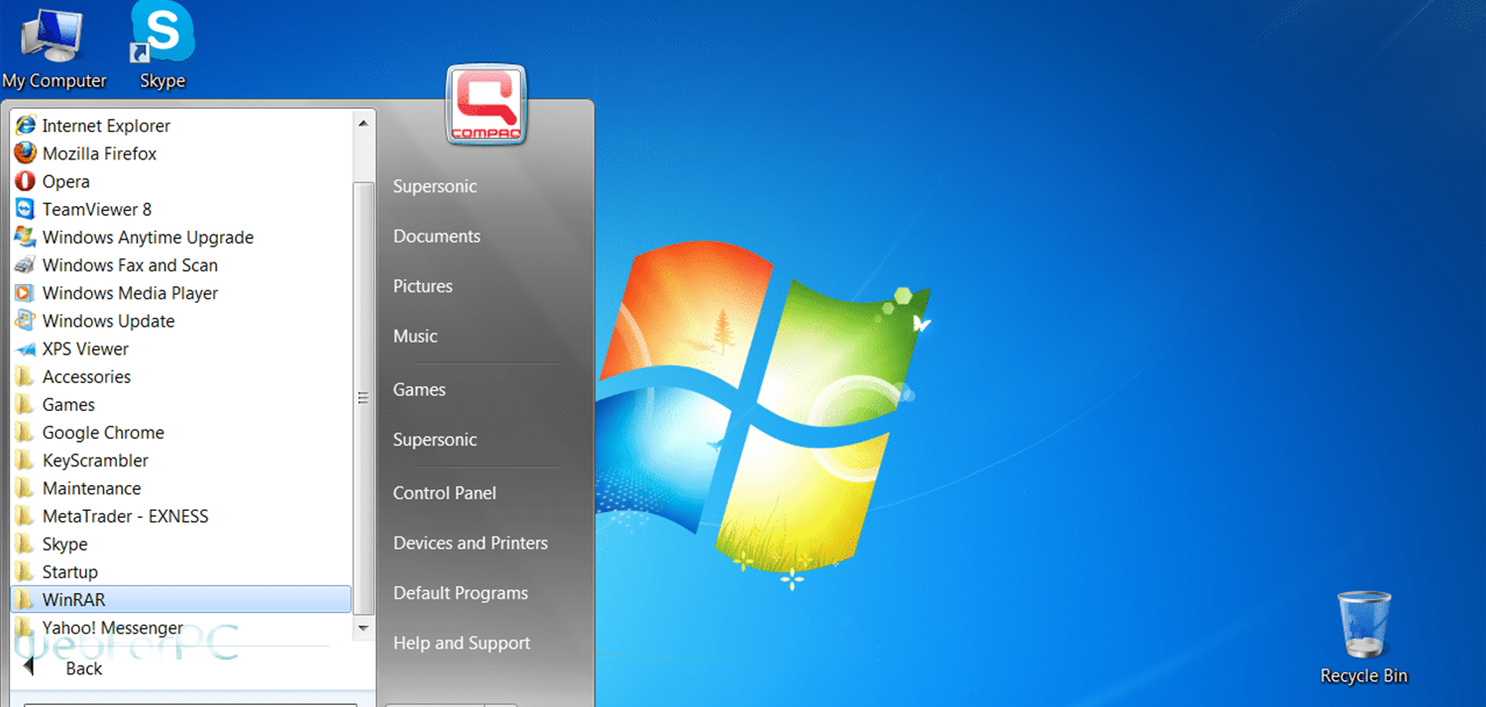This screenshot has width=1486, height=707.
Task: Open Music from the Start menu
Action: coord(415,336)
